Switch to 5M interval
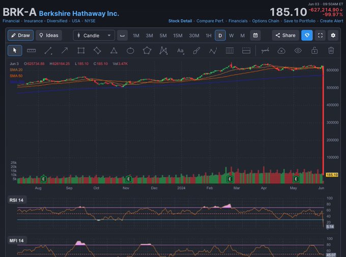The image size is (346, 257). tap(163, 36)
